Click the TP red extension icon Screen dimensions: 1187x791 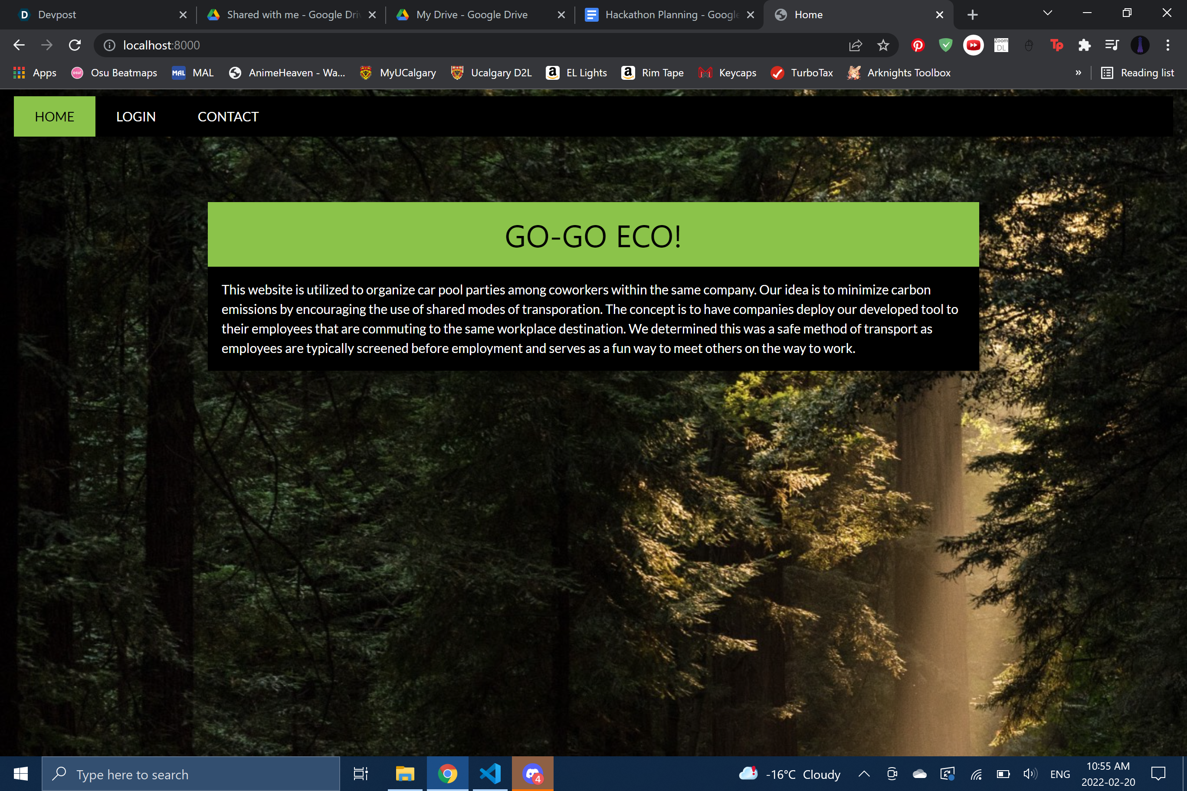[x=1056, y=46]
